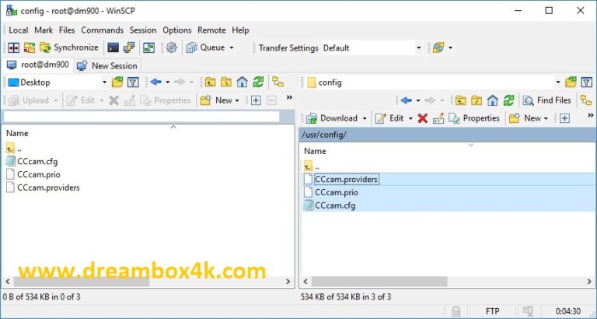597x319 pixels.
Task: Open the Options menu
Action: pos(177,30)
